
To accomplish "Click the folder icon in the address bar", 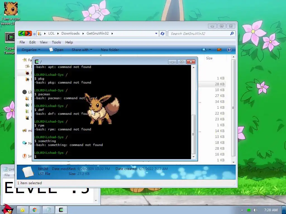I will (x=39, y=33).
